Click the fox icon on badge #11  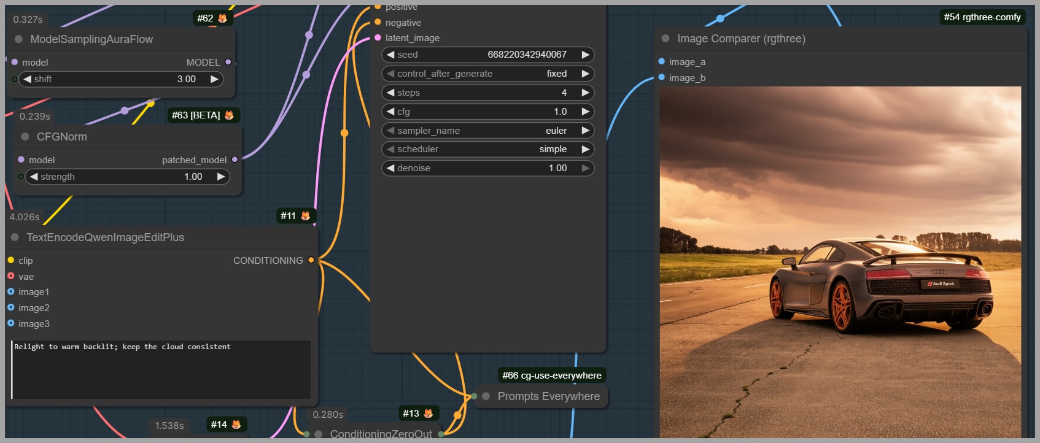coord(305,216)
